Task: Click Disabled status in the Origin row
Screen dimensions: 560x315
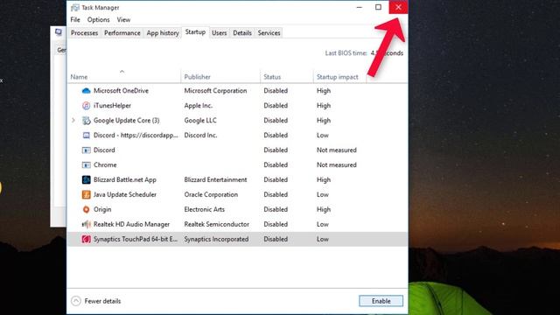Action: pos(276,210)
